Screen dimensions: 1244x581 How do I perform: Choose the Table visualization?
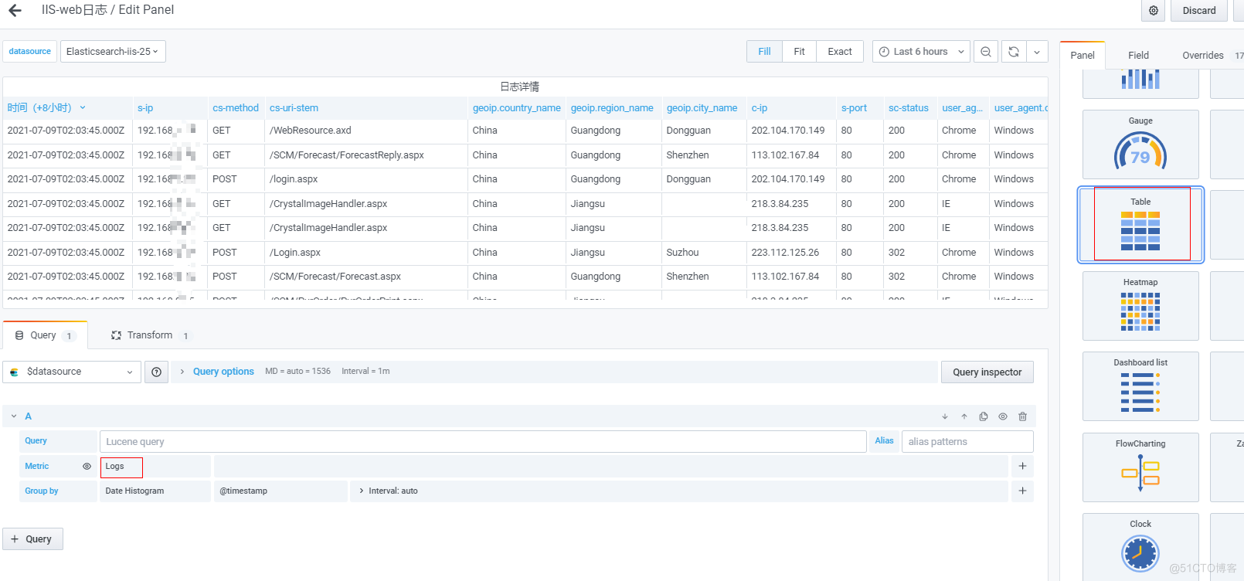point(1140,225)
